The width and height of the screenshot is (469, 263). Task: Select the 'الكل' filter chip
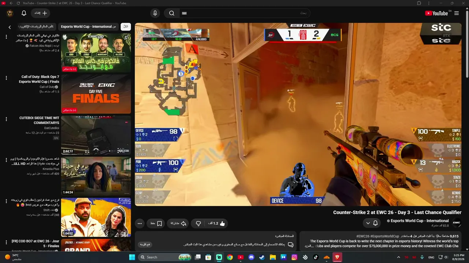point(126,27)
